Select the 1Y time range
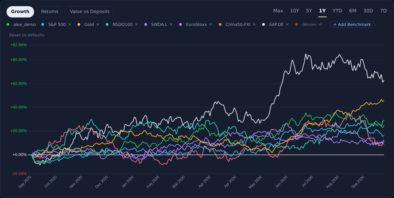Viewport: 394px width, 198px height. click(x=322, y=11)
